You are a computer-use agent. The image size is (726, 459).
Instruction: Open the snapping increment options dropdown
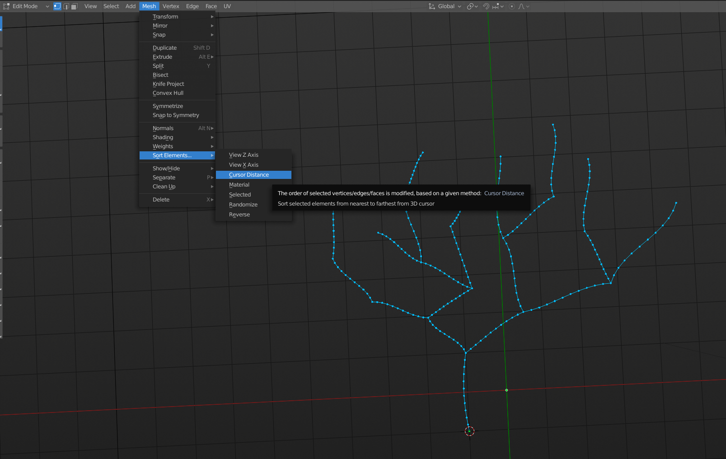(498, 6)
